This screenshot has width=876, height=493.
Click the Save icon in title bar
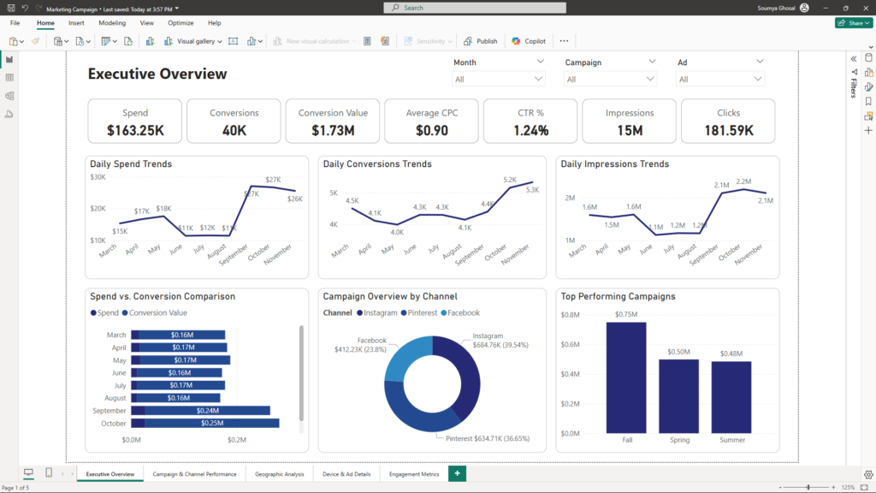[x=10, y=8]
